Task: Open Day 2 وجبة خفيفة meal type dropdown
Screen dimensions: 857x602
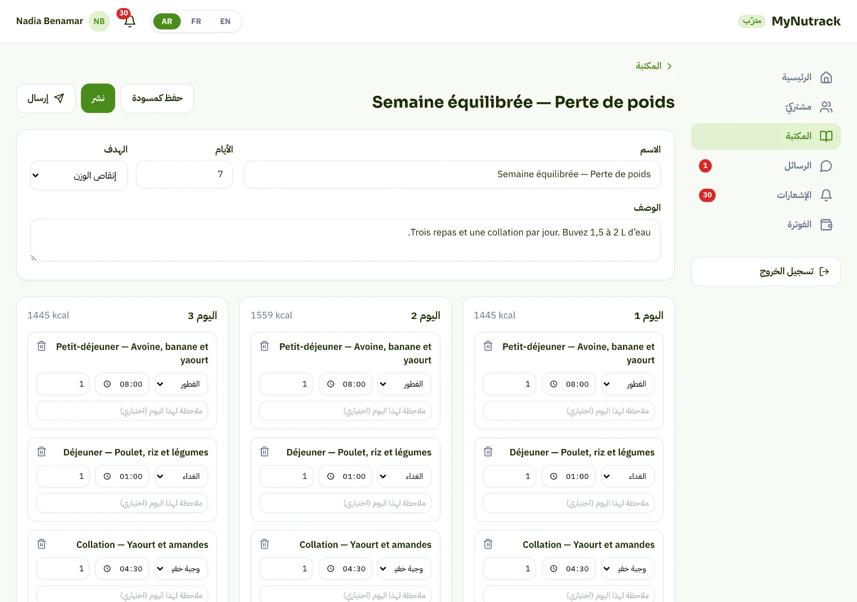Action: [x=404, y=569]
